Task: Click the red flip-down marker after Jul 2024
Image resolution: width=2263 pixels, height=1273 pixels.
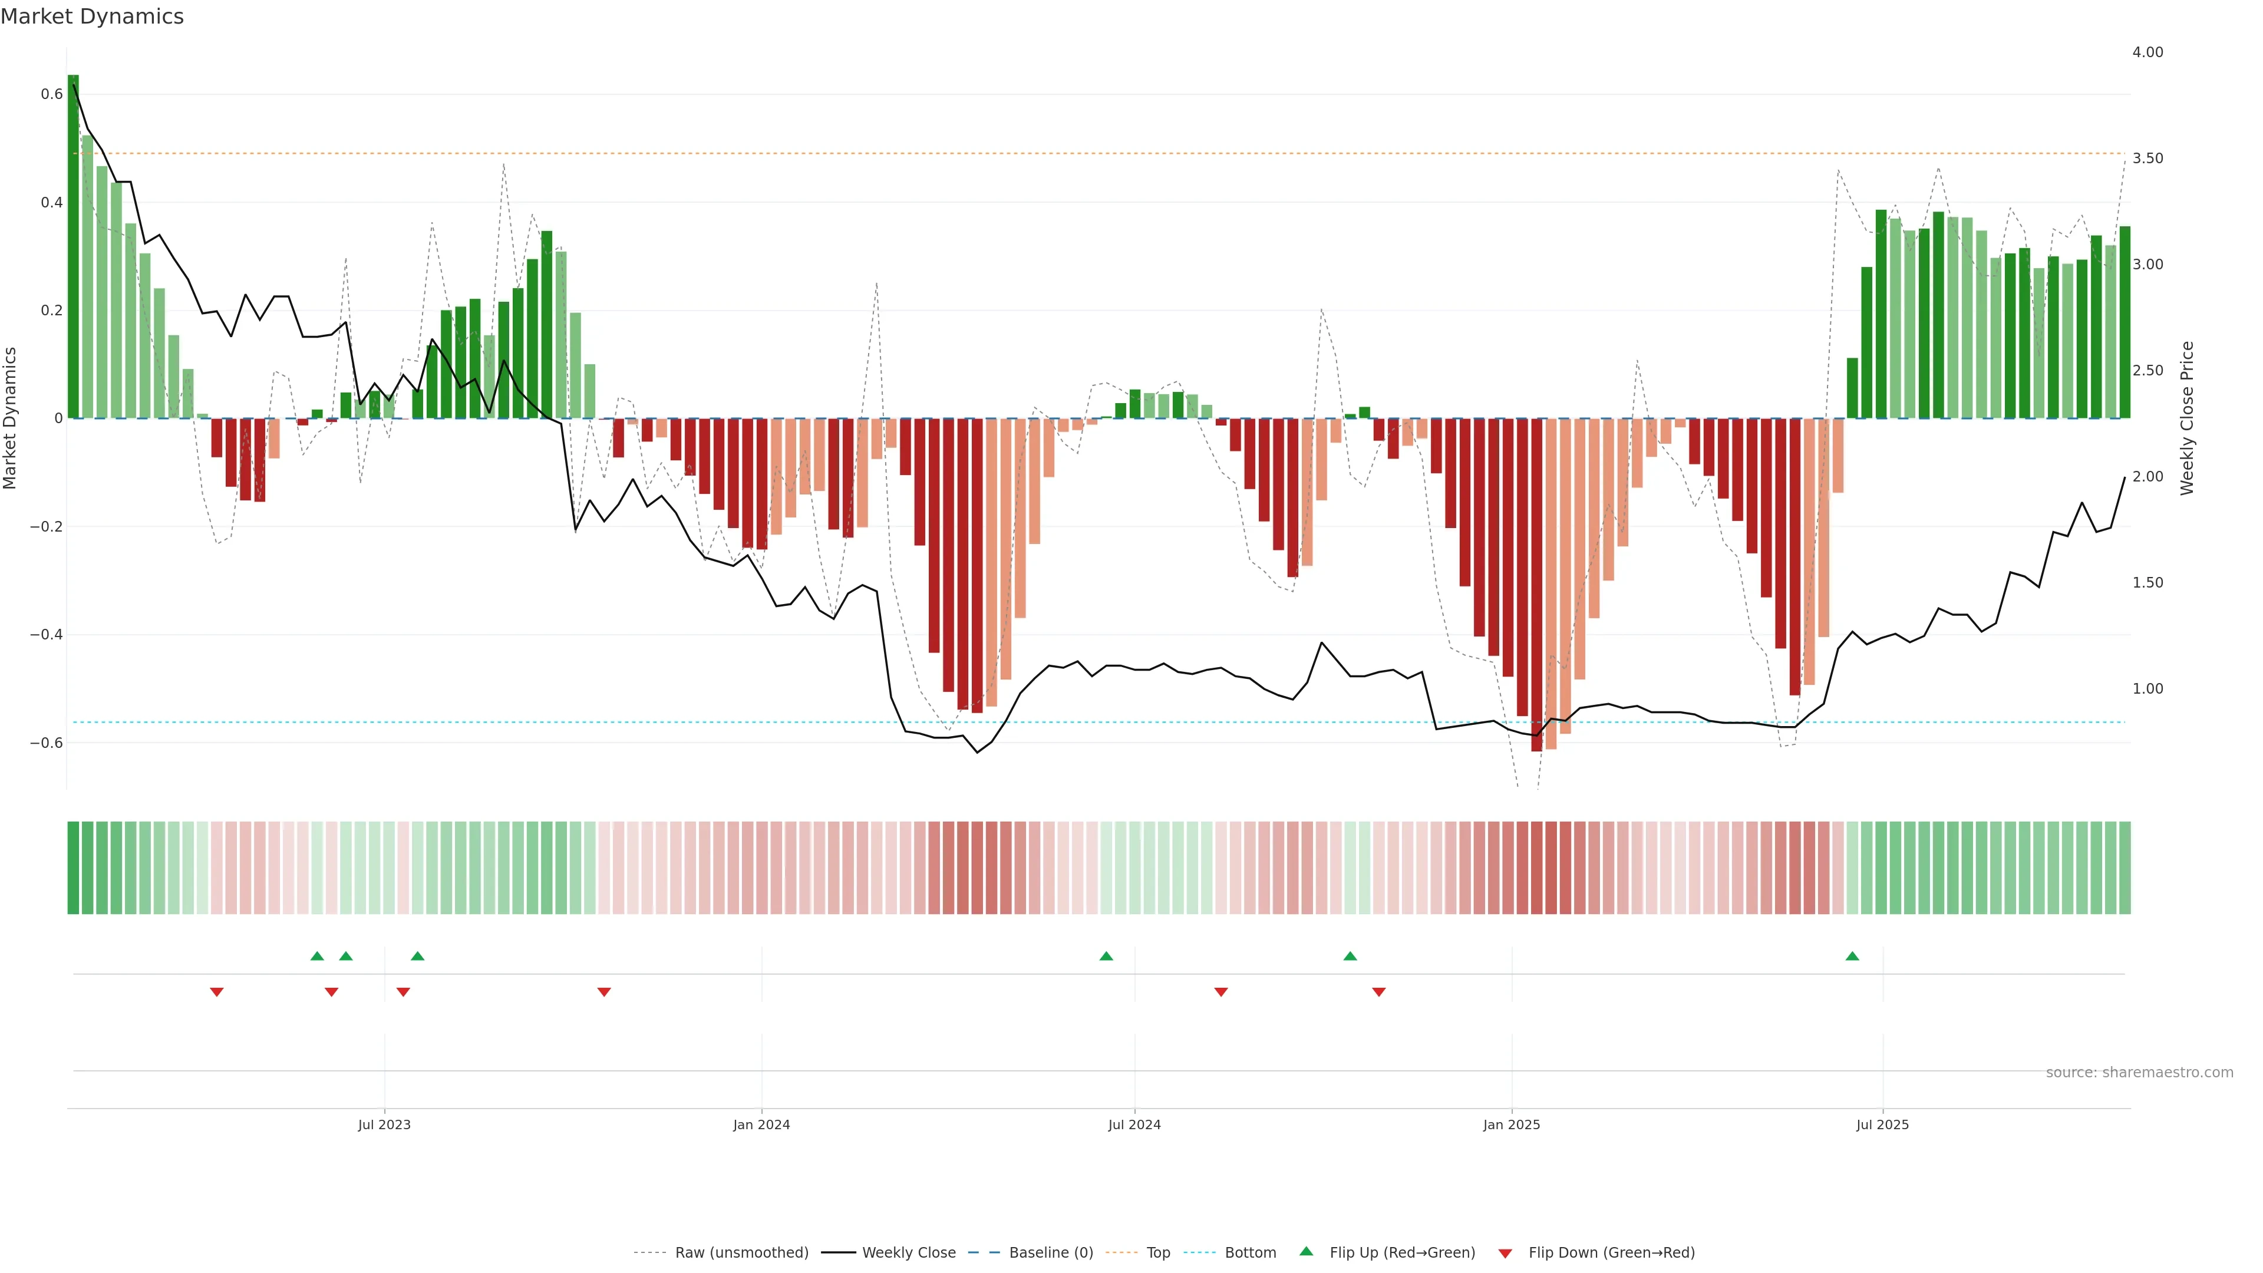Action: pos(1221,992)
